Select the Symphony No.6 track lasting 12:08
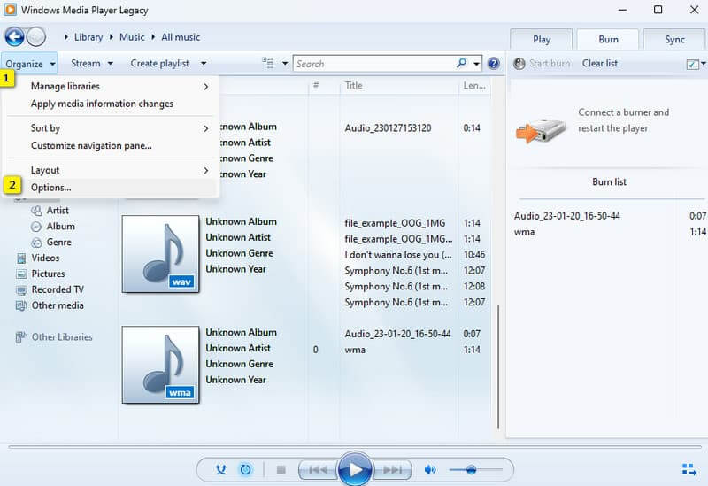708x486 pixels. (x=396, y=286)
